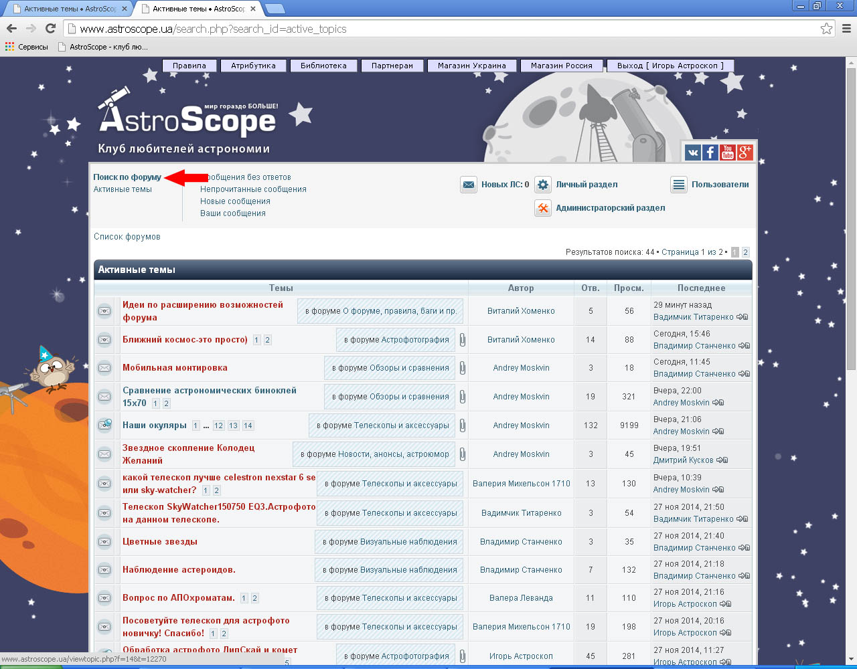Open the Библиотека menu item
The height and width of the screenshot is (669, 857).
click(x=323, y=66)
